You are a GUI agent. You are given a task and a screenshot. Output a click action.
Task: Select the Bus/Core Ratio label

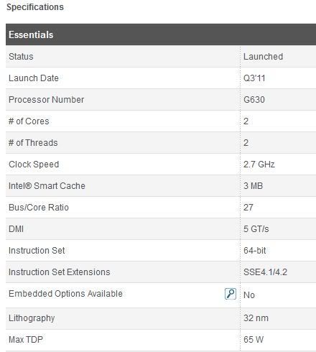[x=39, y=208]
